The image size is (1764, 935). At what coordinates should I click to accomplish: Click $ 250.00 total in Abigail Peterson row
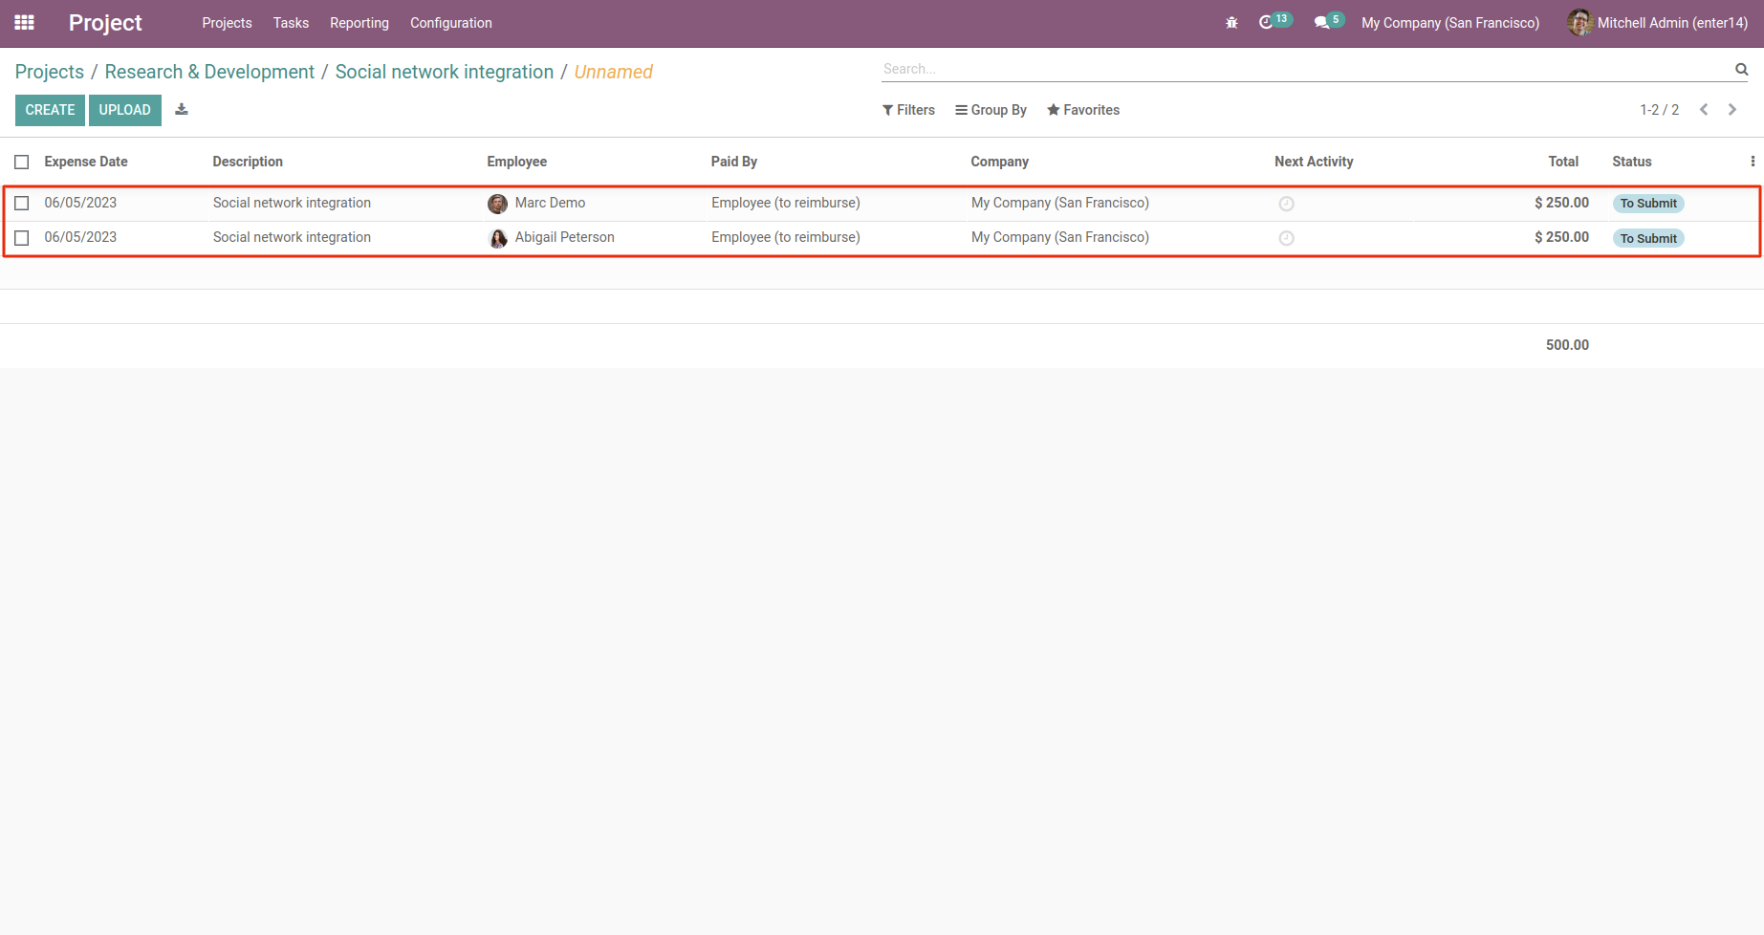pos(1561,237)
